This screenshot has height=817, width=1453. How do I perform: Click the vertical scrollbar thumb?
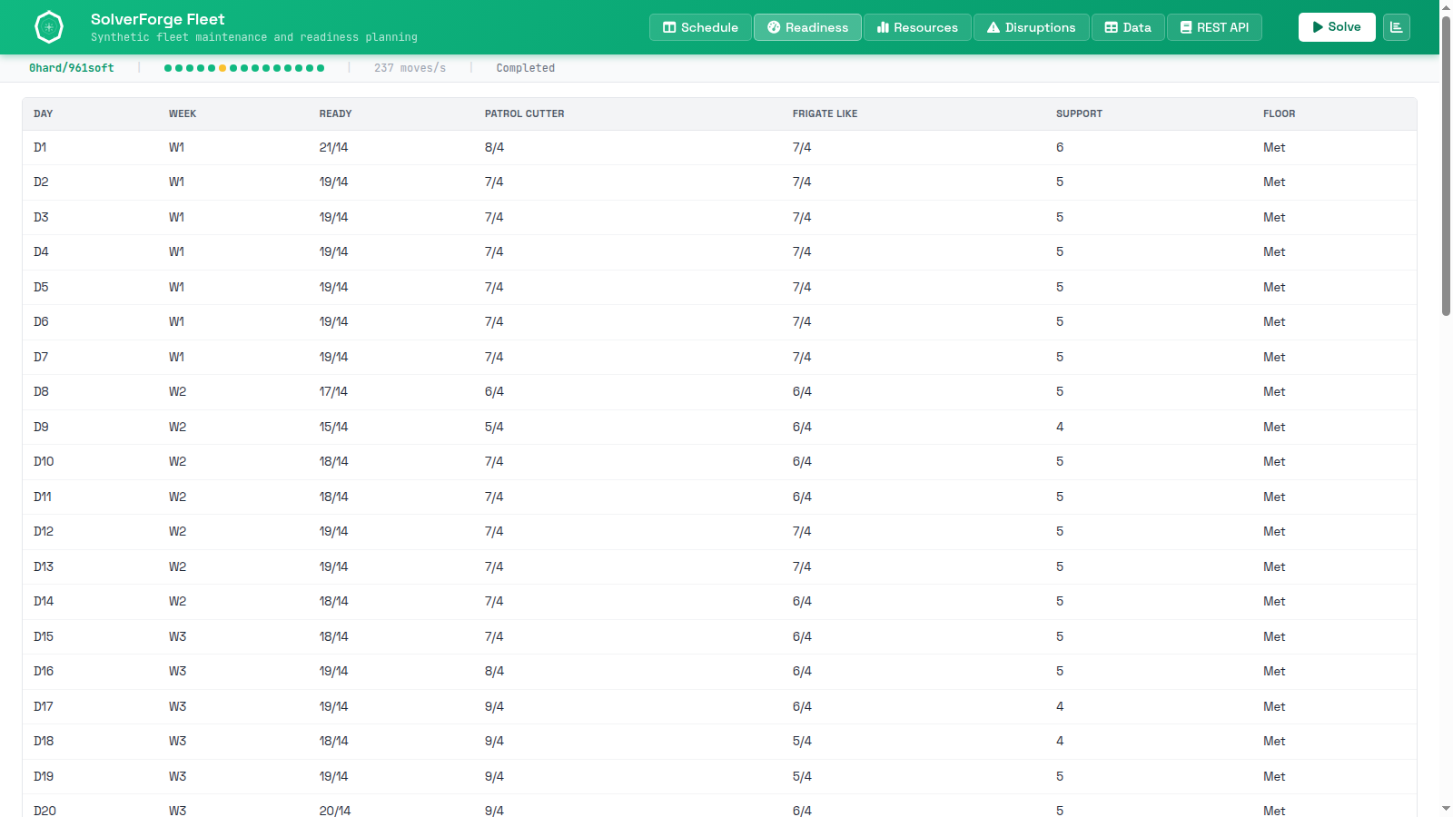1446,166
